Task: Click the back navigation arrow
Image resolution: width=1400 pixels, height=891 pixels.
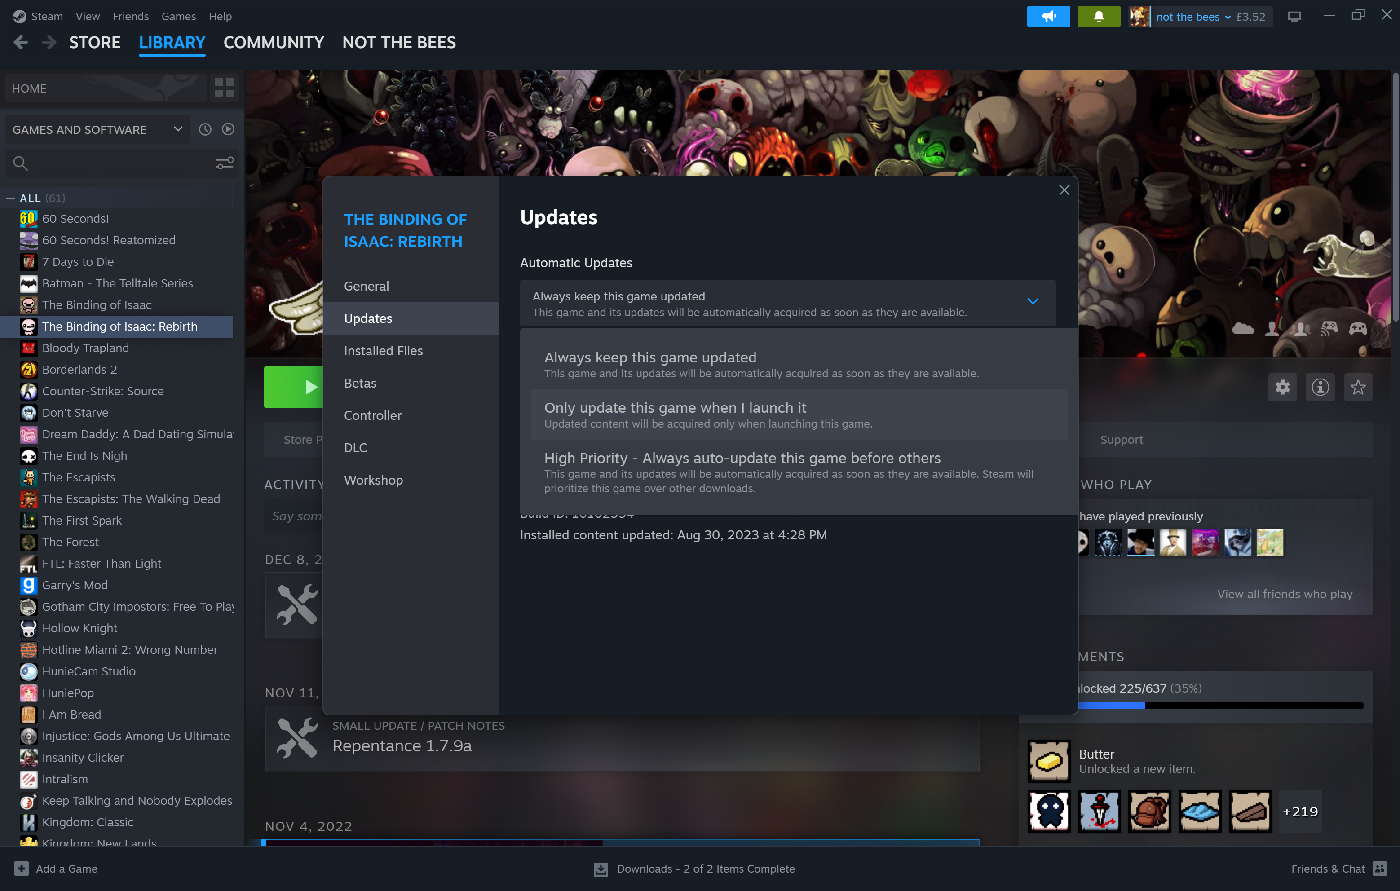Action: (x=21, y=42)
